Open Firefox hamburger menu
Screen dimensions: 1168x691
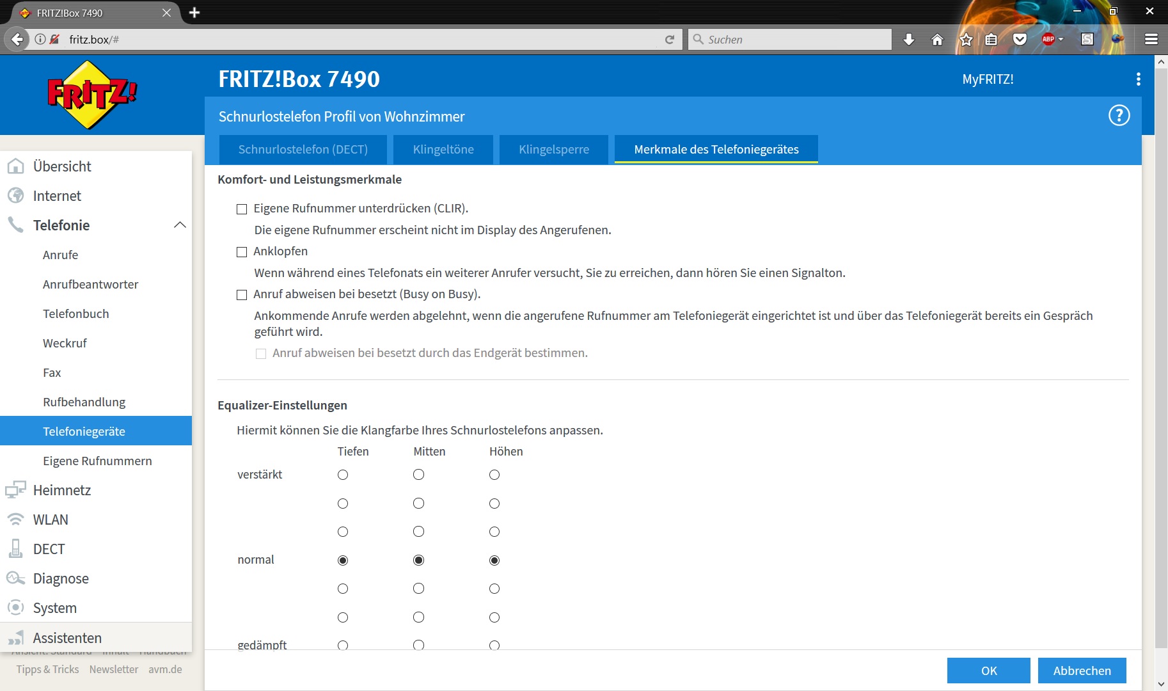[x=1151, y=40]
